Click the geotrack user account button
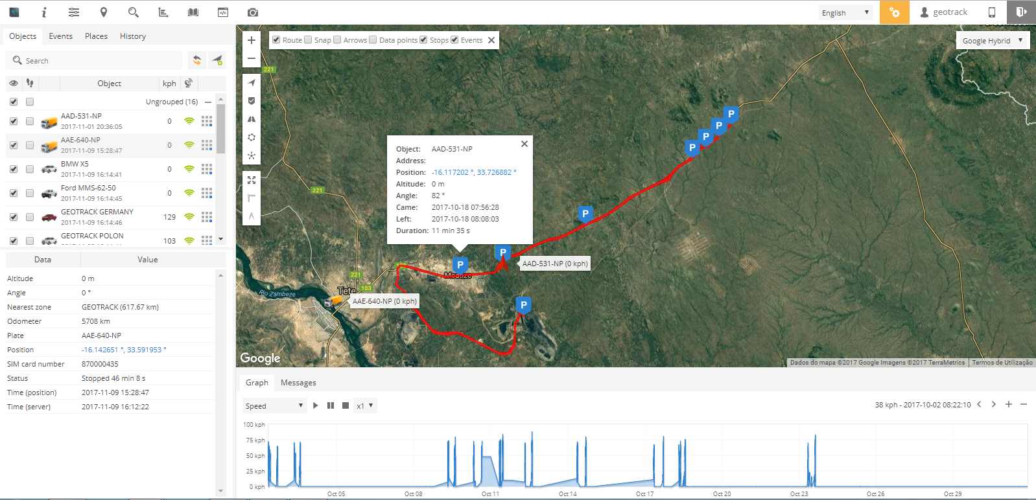 [943, 12]
